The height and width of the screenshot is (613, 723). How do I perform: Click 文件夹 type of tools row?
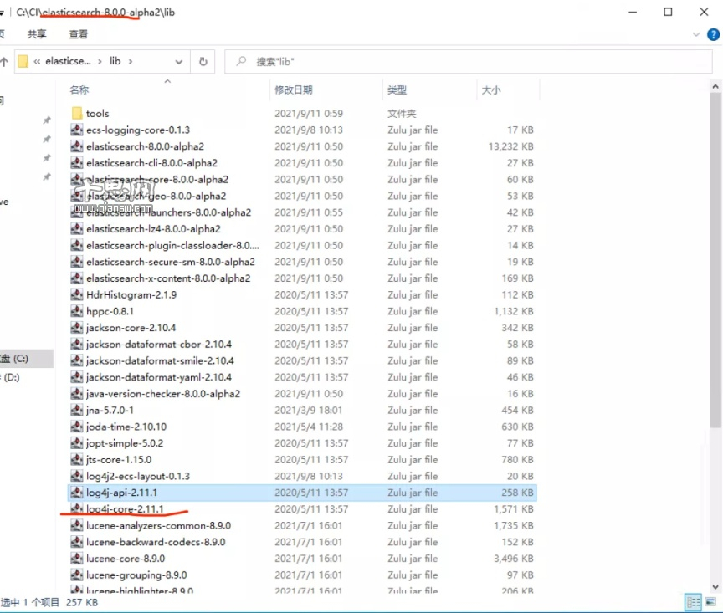(402, 114)
